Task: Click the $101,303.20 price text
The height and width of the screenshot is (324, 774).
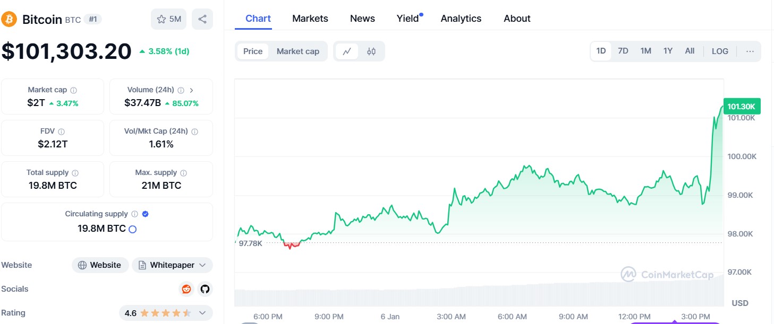Action: [66, 51]
